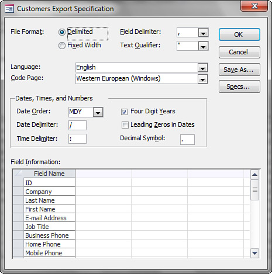Select the row header beside Job Title
The image size is (272, 274).
pos(18,226)
